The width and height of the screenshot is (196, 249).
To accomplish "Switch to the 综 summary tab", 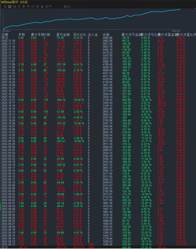I will [x=5, y=7].
